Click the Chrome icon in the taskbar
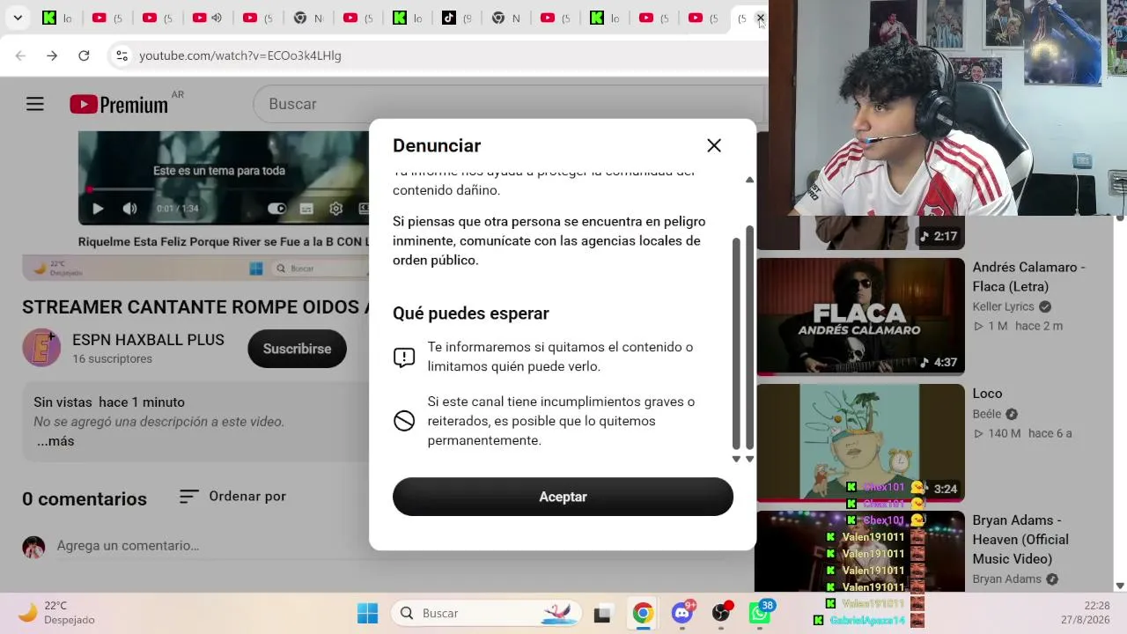Viewport: 1127px width, 634px height. tap(643, 614)
